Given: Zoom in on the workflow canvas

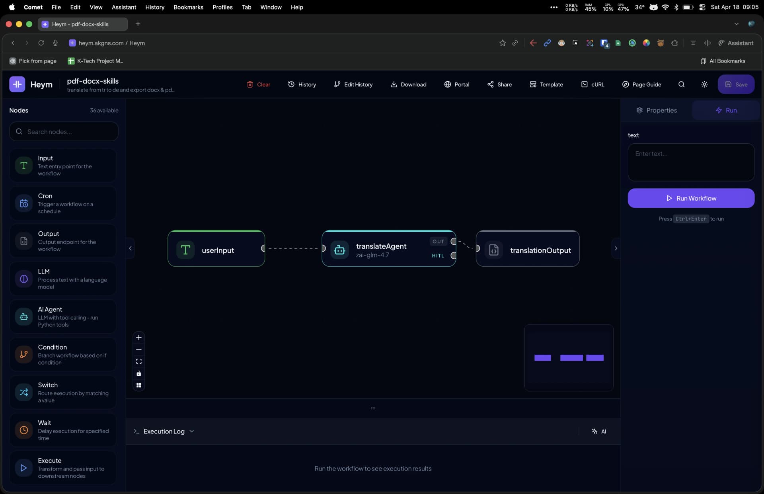Looking at the screenshot, I should click(139, 338).
